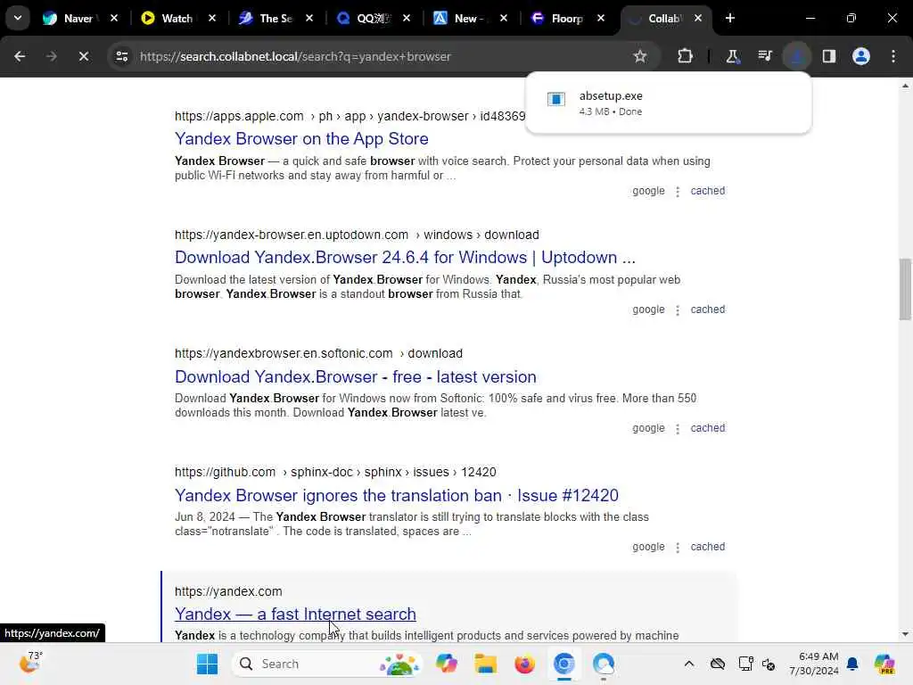Open Chrome Labs flask icon
913x685 pixels.
point(732,56)
